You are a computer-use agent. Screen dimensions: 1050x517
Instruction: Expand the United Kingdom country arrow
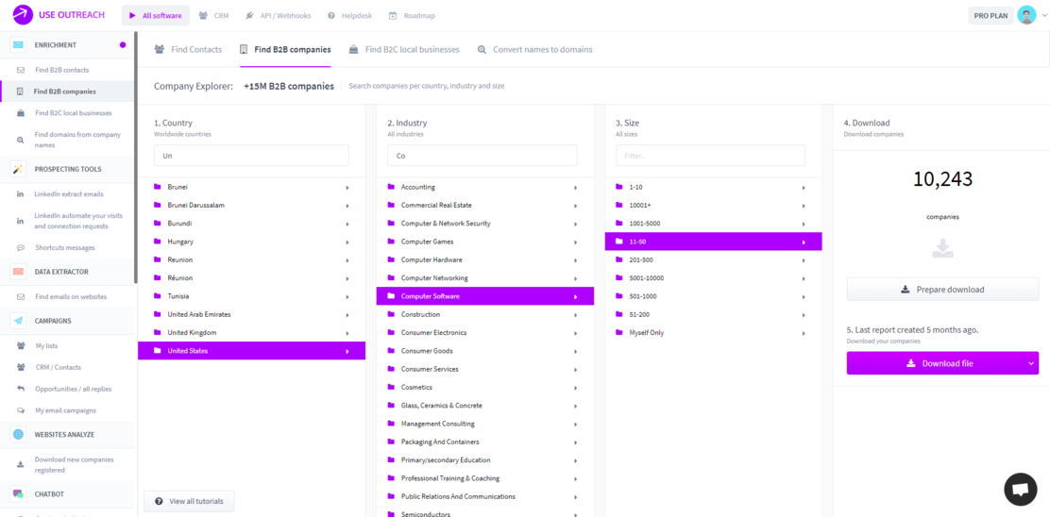coord(347,333)
